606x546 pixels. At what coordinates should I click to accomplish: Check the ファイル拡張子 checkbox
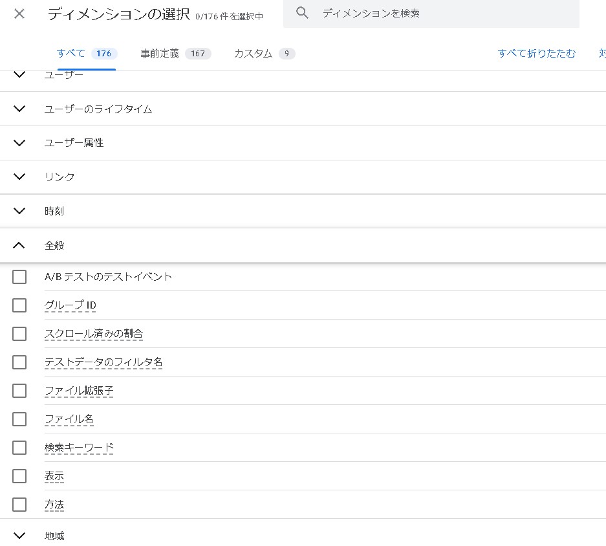pyautogui.click(x=19, y=391)
